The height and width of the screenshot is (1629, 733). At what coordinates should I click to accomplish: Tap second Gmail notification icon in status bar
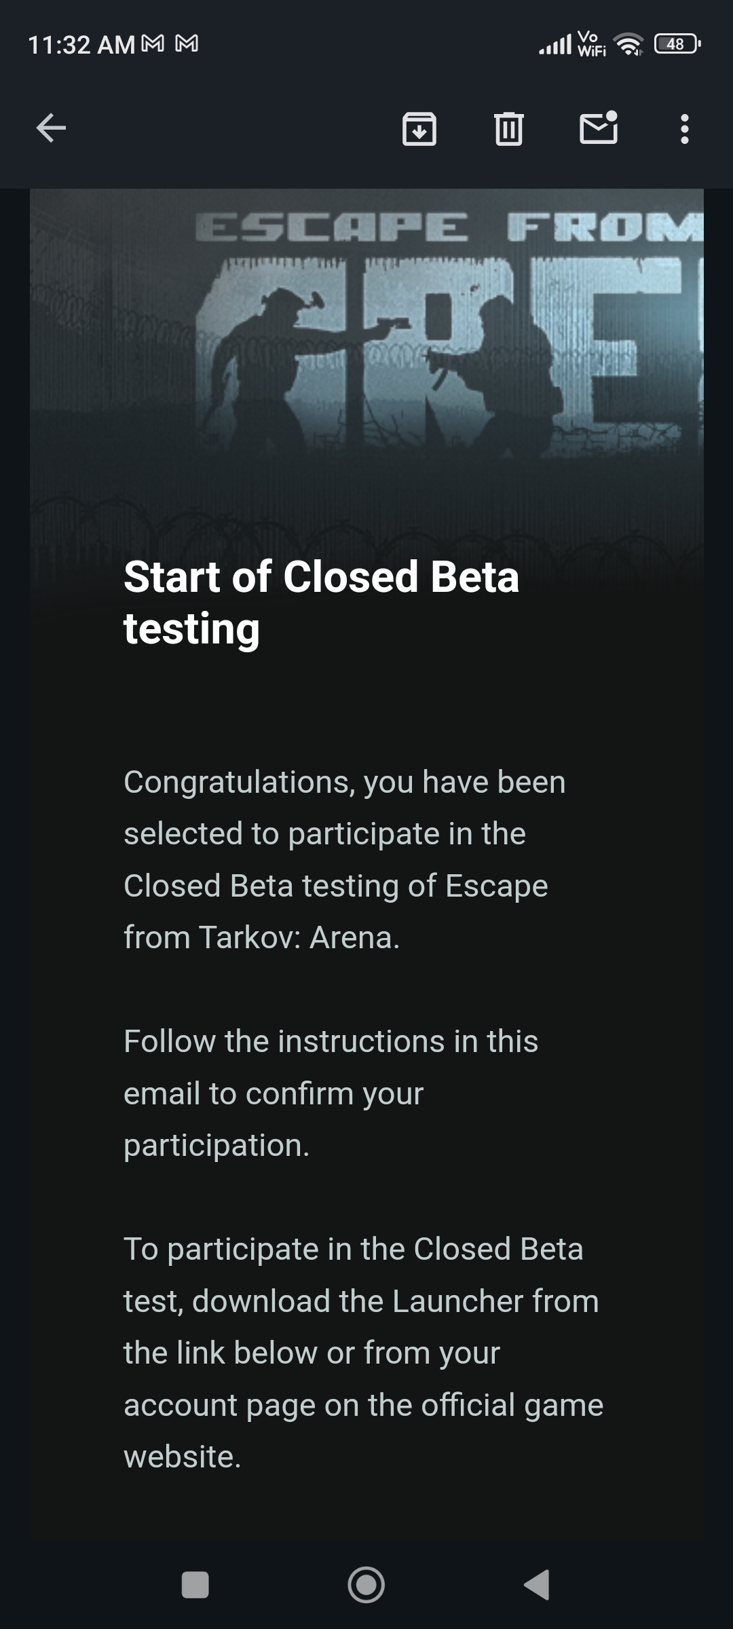click(x=187, y=45)
